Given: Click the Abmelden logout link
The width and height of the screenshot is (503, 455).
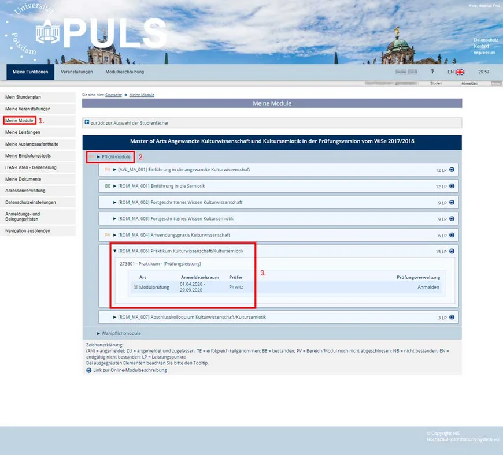Looking at the screenshot, I should [x=469, y=83].
